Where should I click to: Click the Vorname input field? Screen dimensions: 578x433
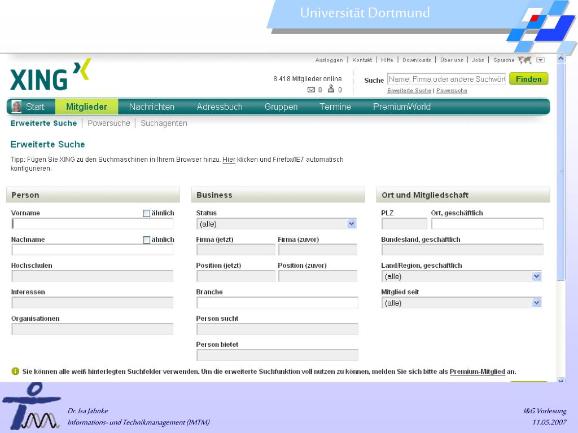coord(92,223)
